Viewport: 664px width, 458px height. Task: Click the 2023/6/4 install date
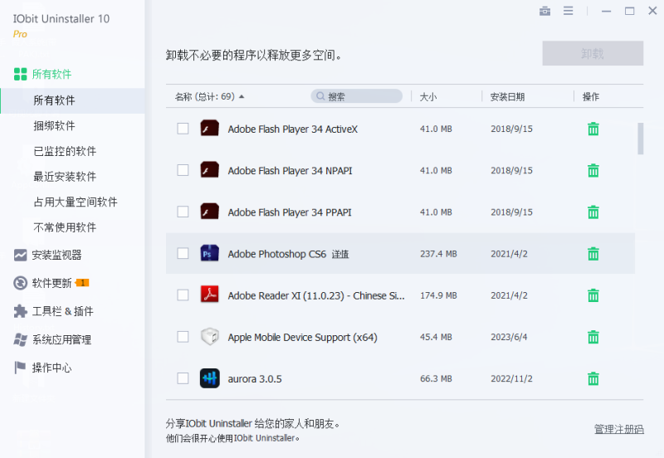coord(509,337)
